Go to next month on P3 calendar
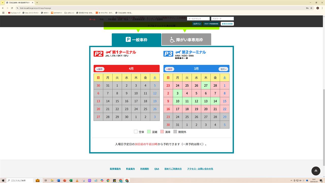 pyautogui.click(x=223, y=69)
